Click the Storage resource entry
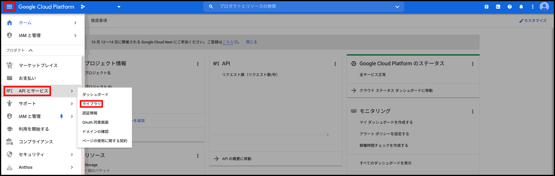Viewport: 555px width, 176px height. [91, 165]
